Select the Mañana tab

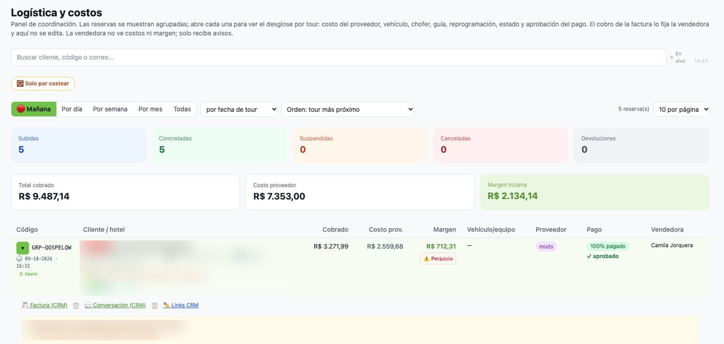pos(34,109)
